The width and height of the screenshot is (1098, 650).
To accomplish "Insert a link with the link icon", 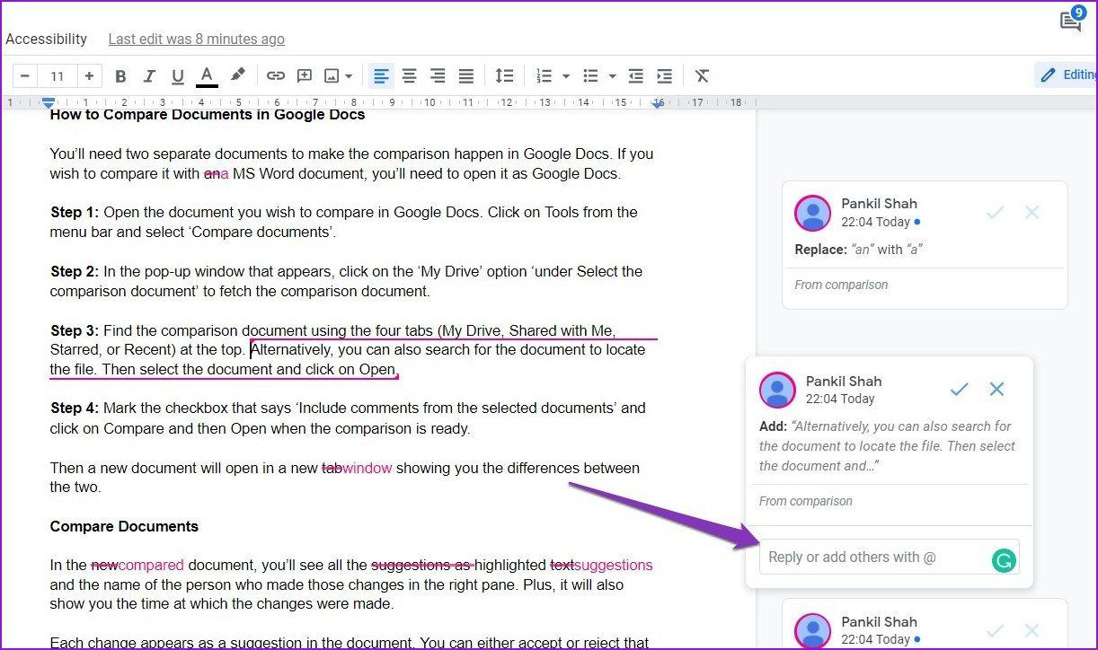I will tap(276, 76).
